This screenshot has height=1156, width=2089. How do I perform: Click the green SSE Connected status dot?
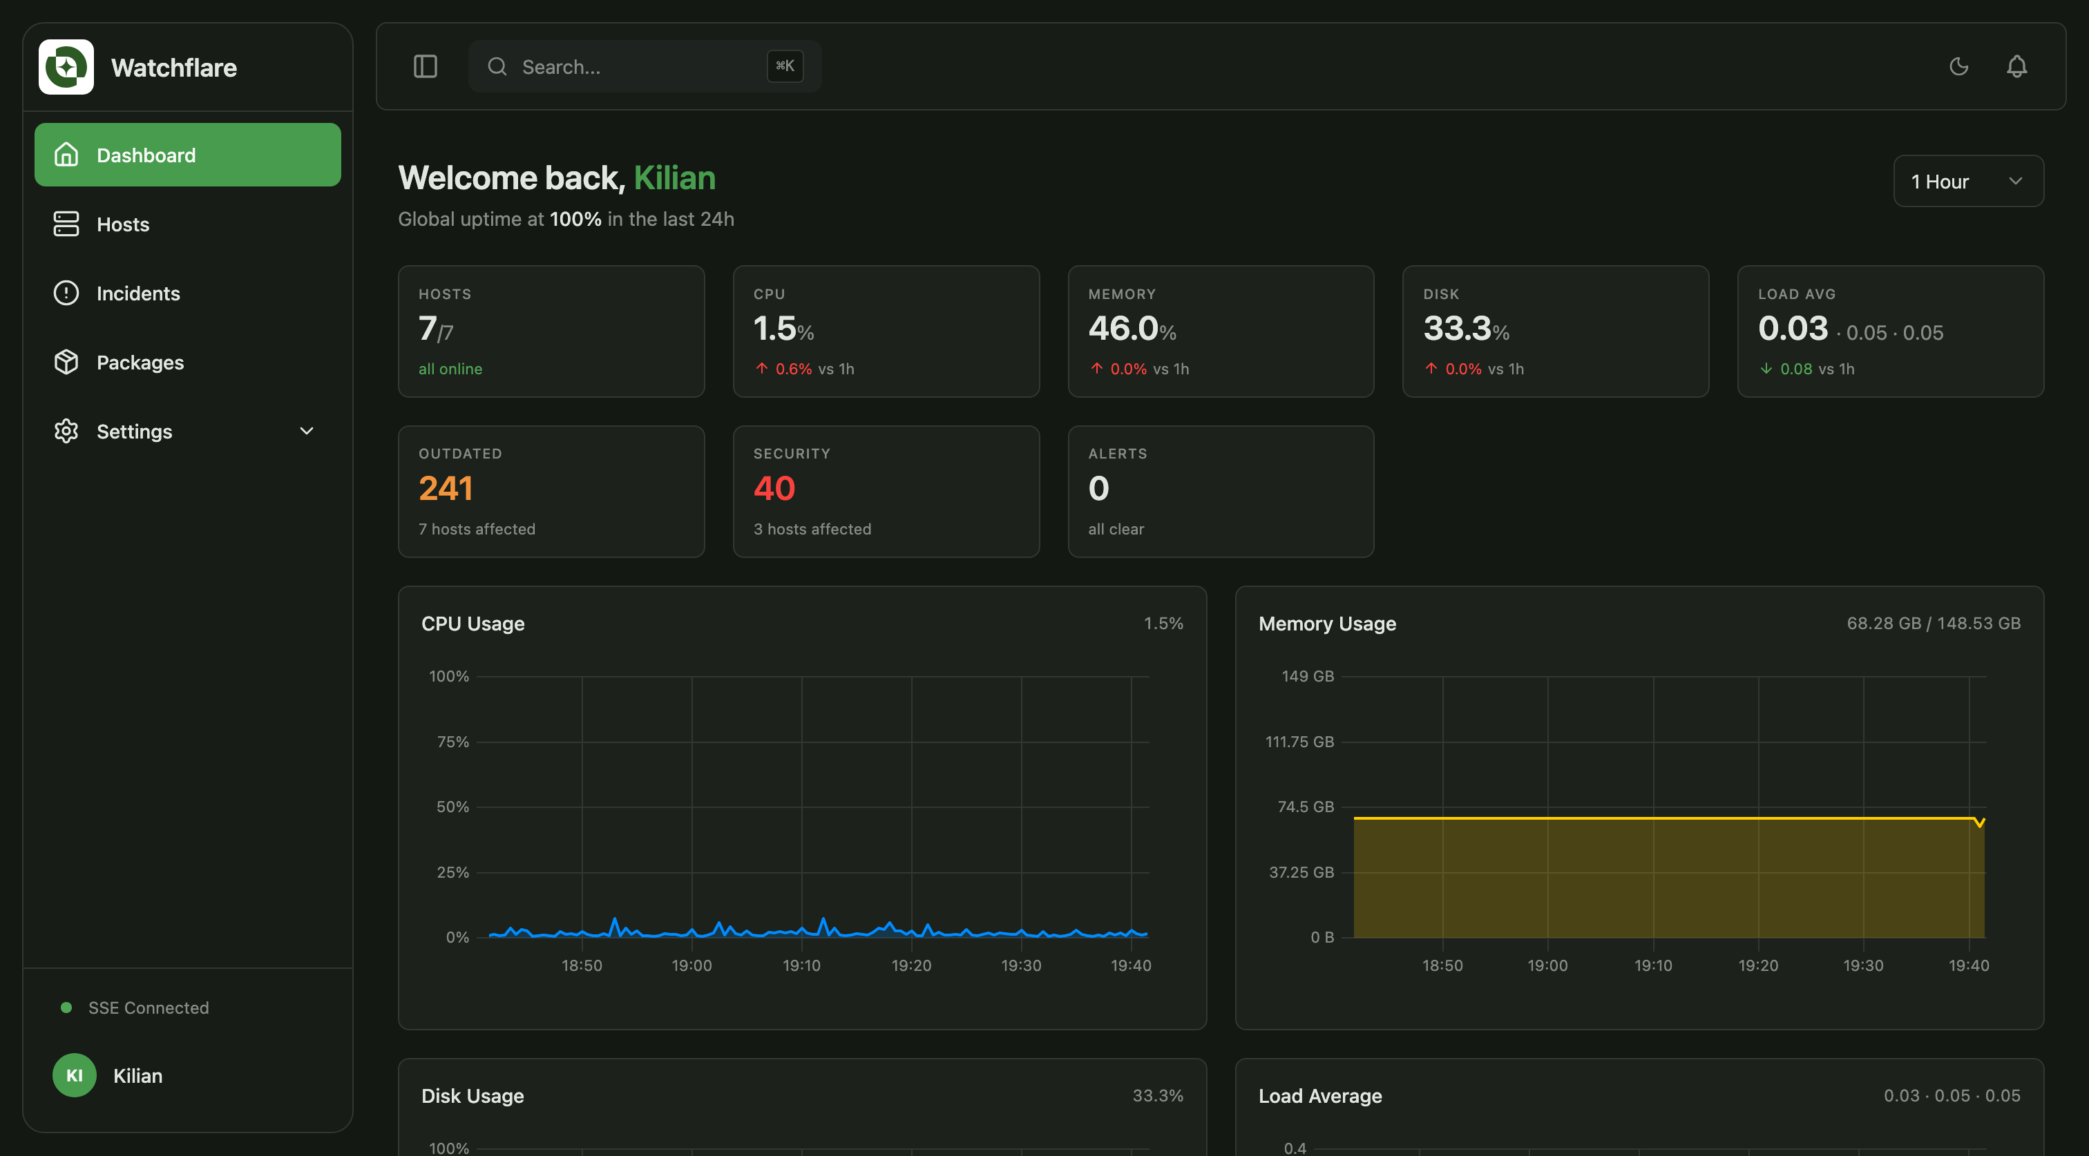click(66, 1007)
